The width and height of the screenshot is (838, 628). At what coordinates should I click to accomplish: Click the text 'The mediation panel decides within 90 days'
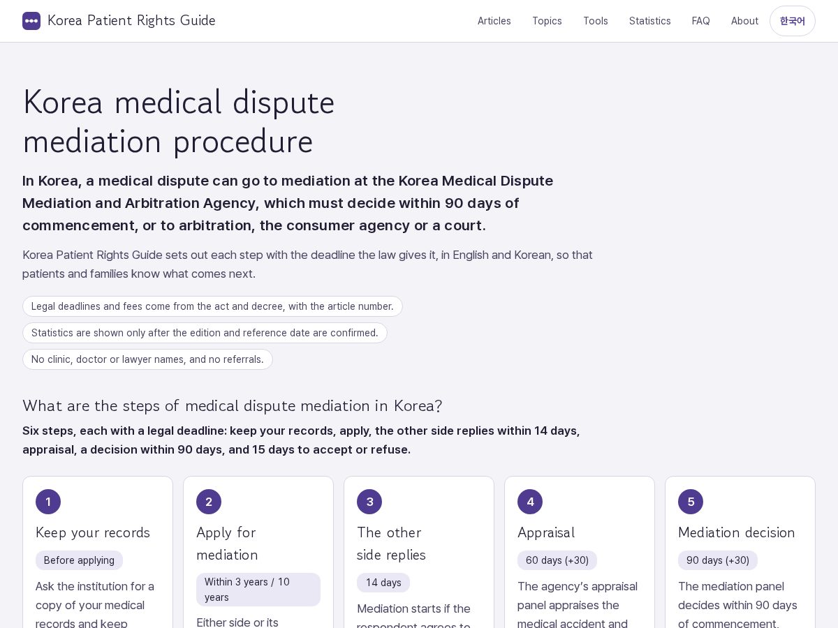pos(737,604)
